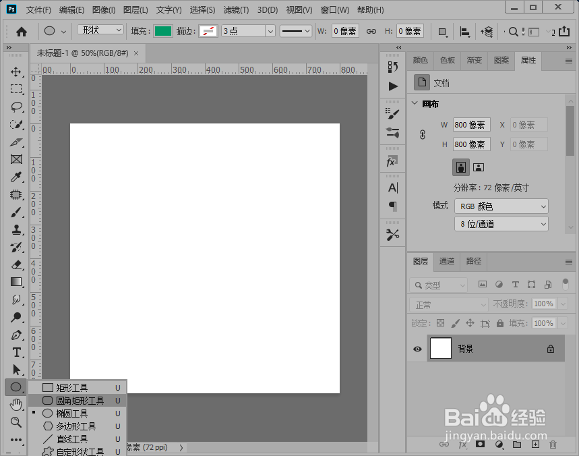Open the search magnifier in options bar
579x456 pixels.
pyautogui.click(x=513, y=32)
